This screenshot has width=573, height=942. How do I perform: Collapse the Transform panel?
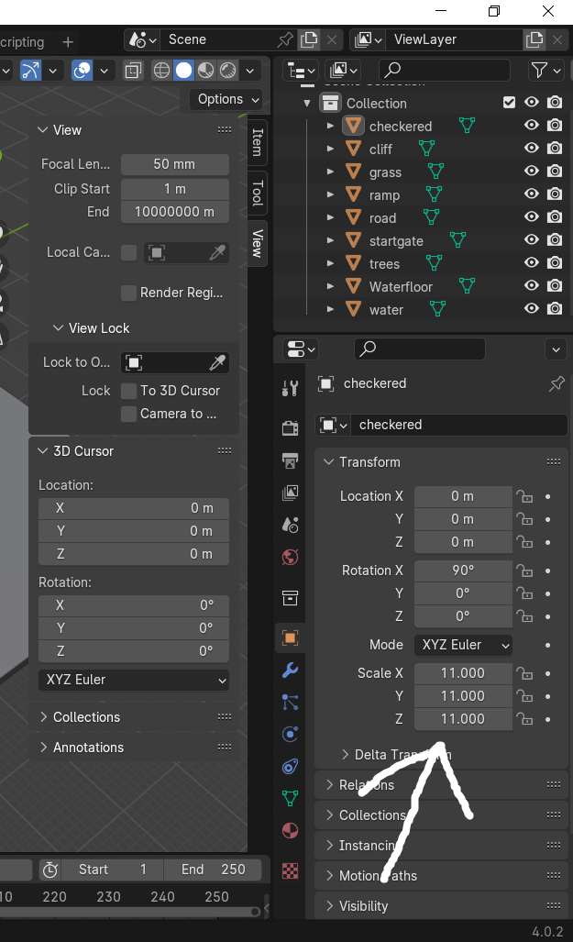[x=328, y=462]
